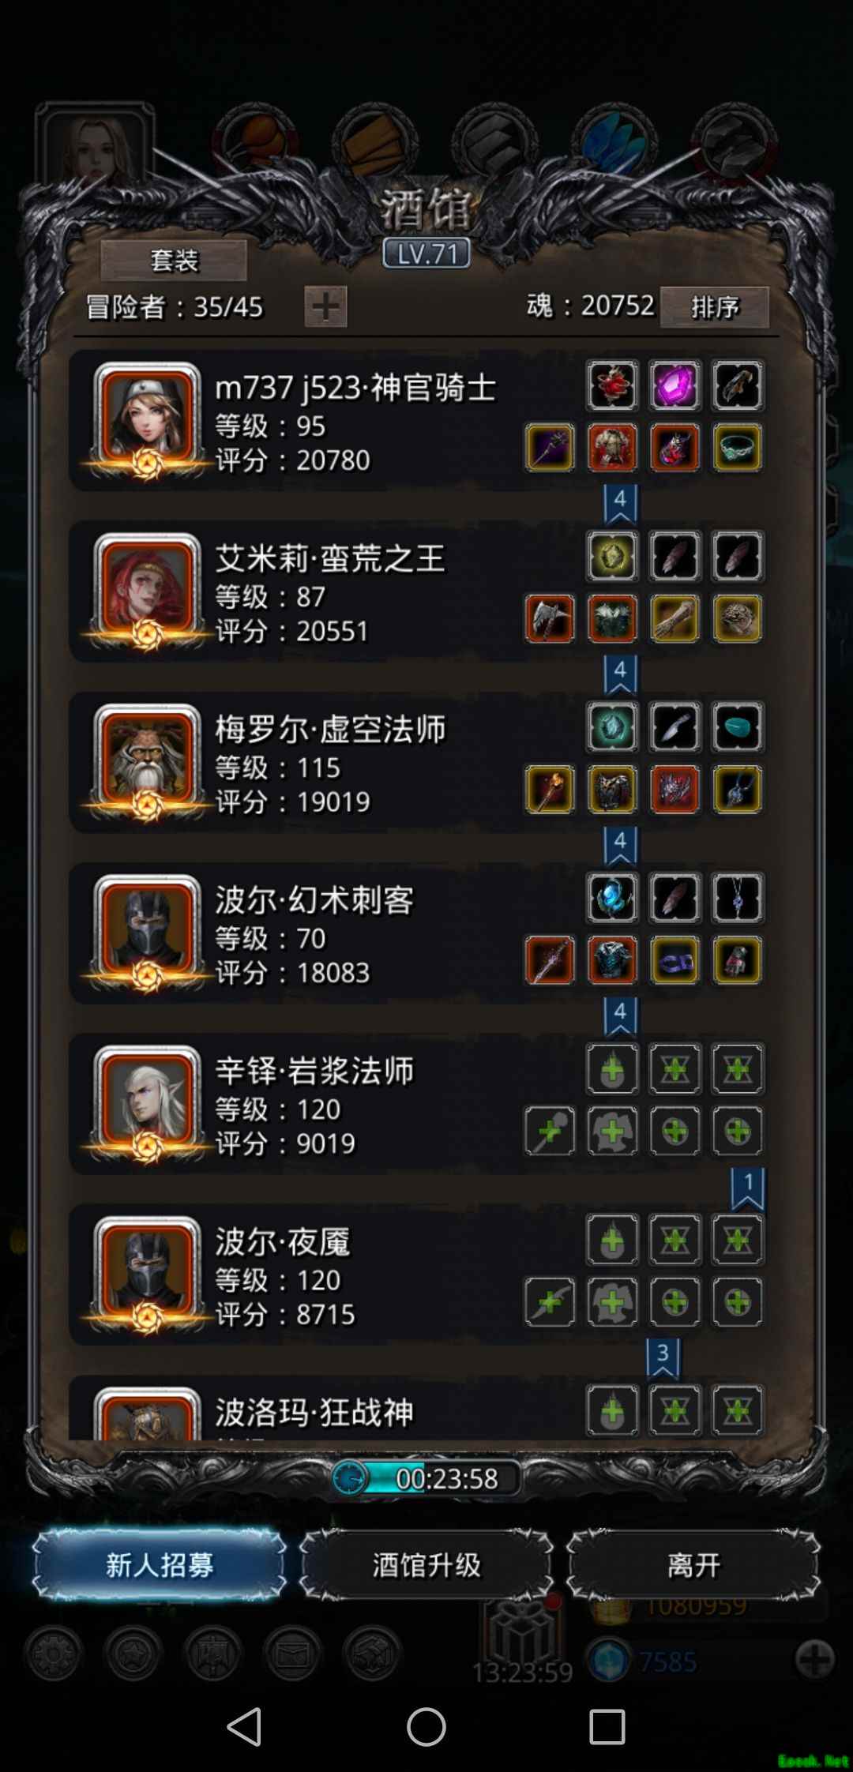Screen dimensions: 853x1772
Task: Click the plus to expand adventurer capacity
Action: (325, 306)
